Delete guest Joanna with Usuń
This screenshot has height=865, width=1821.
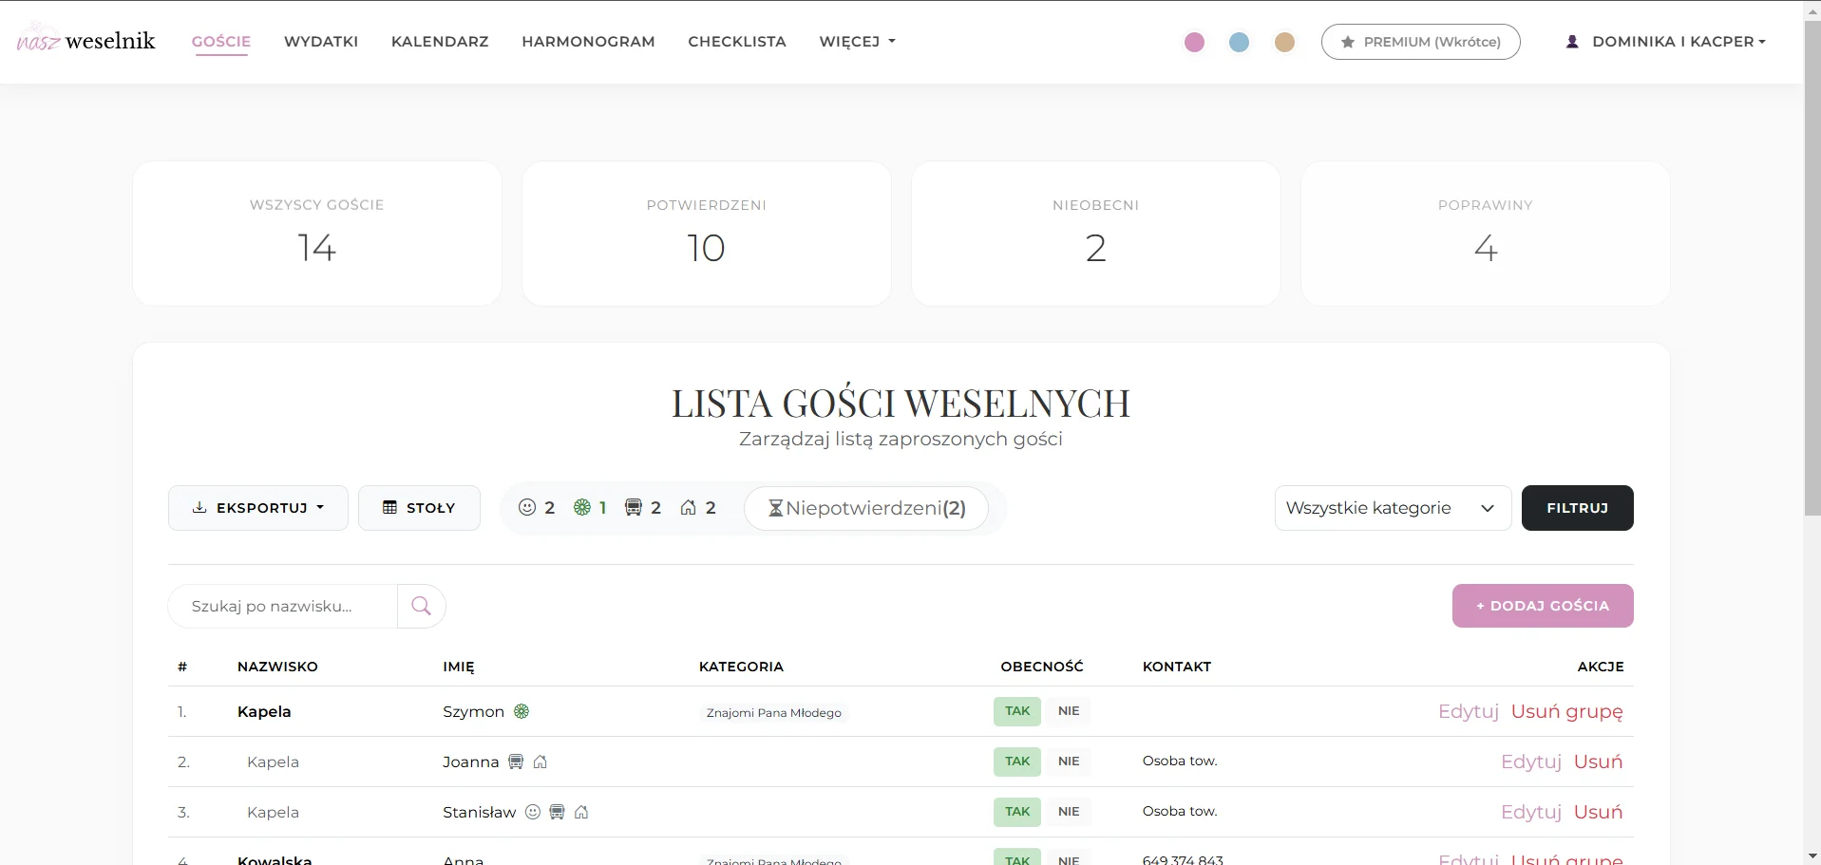pos(1599,762)
